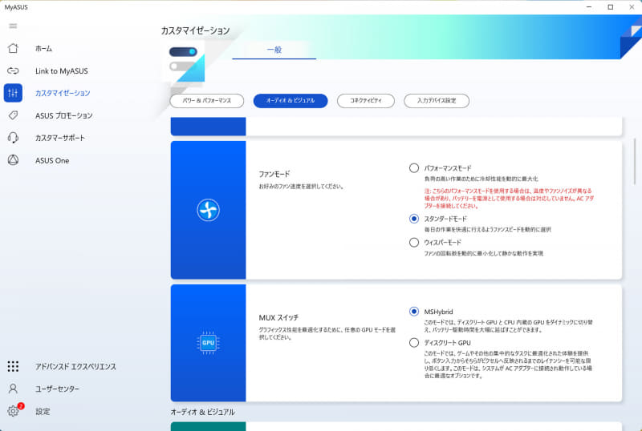Select オーディオ & ビジュアル filter button
The width and height of the screenshot is (642, 431).
click(x=291, y=101)
